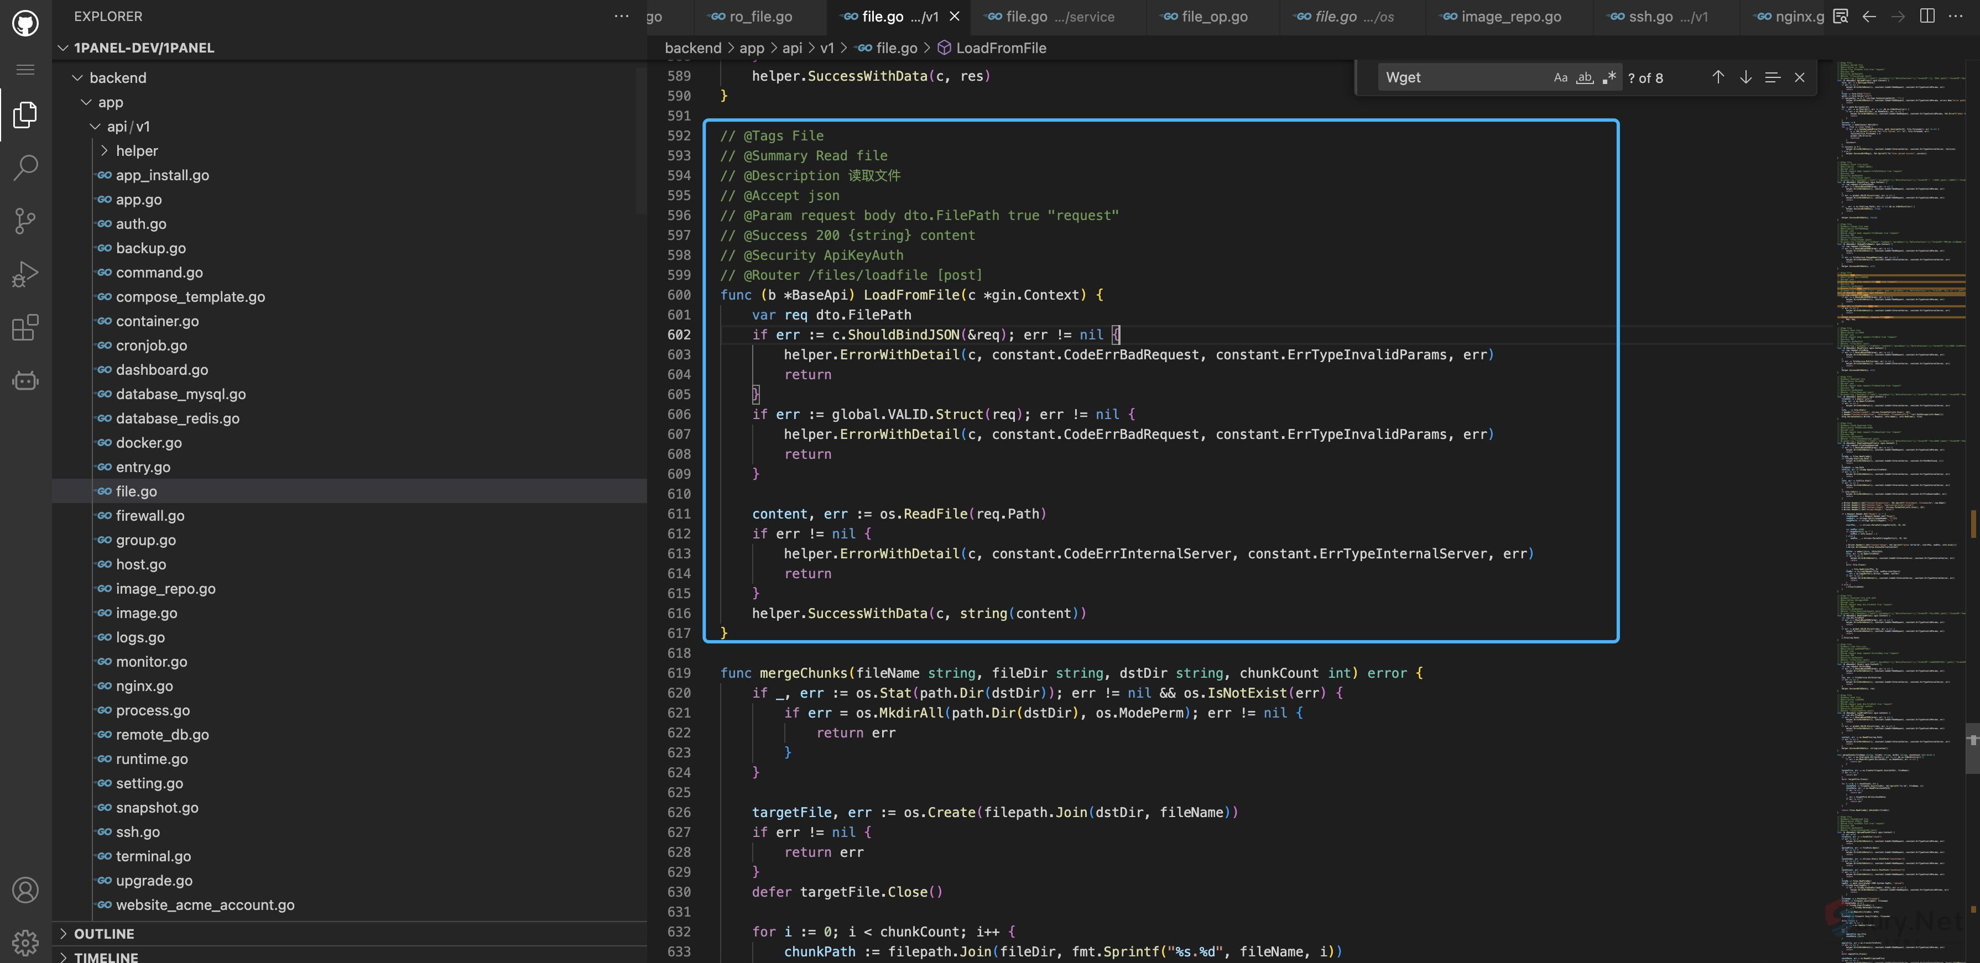Toggle Match Case in find widget

pos(1560,77)
